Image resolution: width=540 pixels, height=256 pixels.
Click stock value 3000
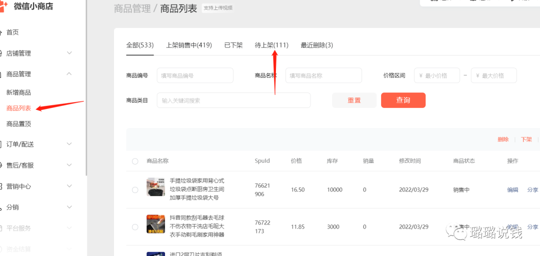(333, 226)
